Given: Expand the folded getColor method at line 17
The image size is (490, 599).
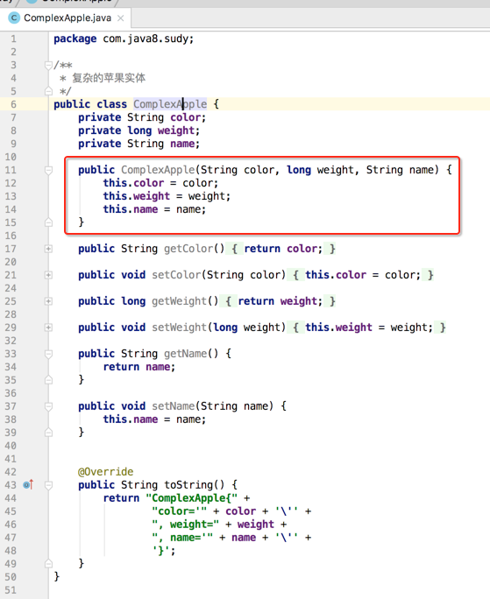Looking at the screenshot, I should pyautogui.click(x=48, y=249).
